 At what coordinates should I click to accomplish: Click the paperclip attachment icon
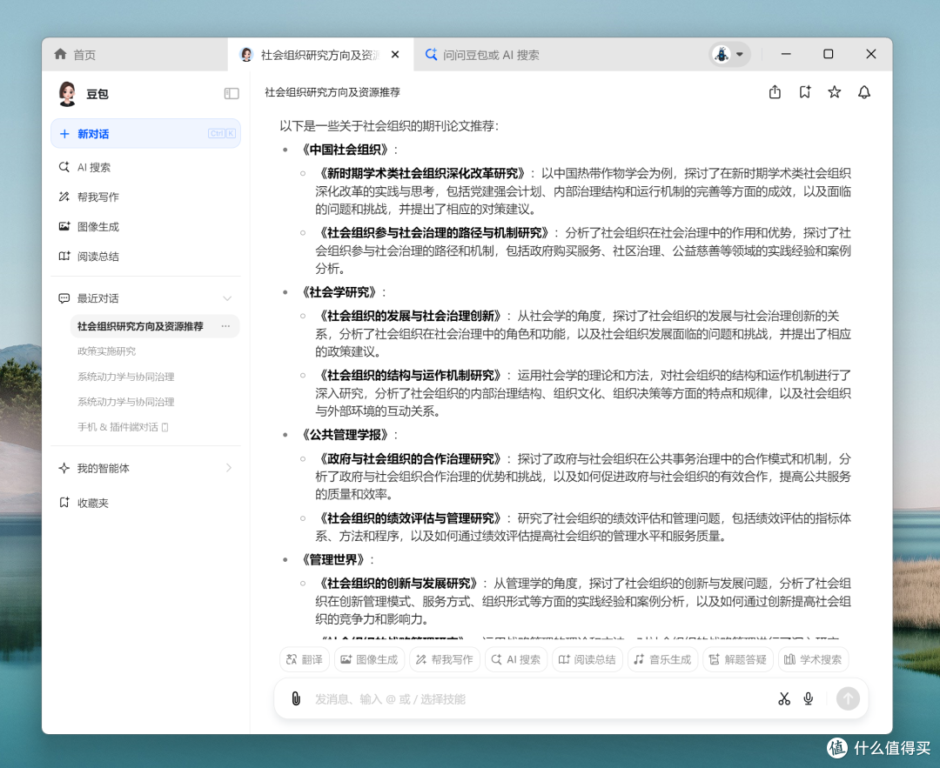[x=296, y=699]
